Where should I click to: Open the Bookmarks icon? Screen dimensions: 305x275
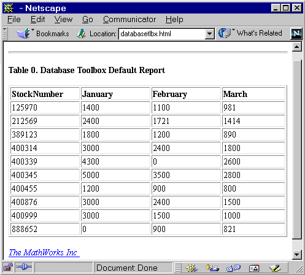coord(23,34)
